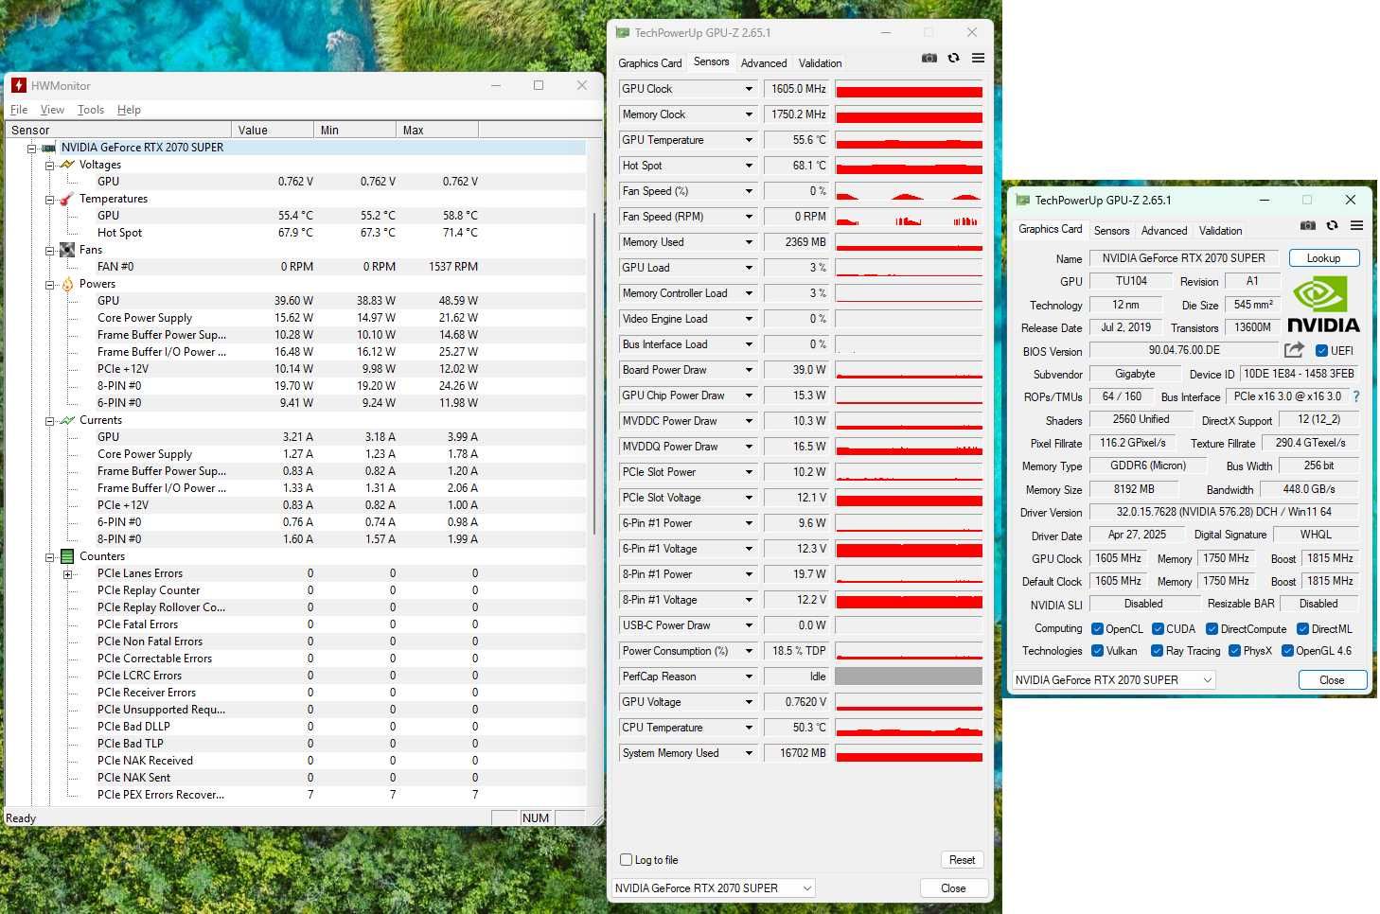The image size is (1380, 914).
Task: Click the Lookup button
Action: pyautogui.click(x=1323, y=258)
